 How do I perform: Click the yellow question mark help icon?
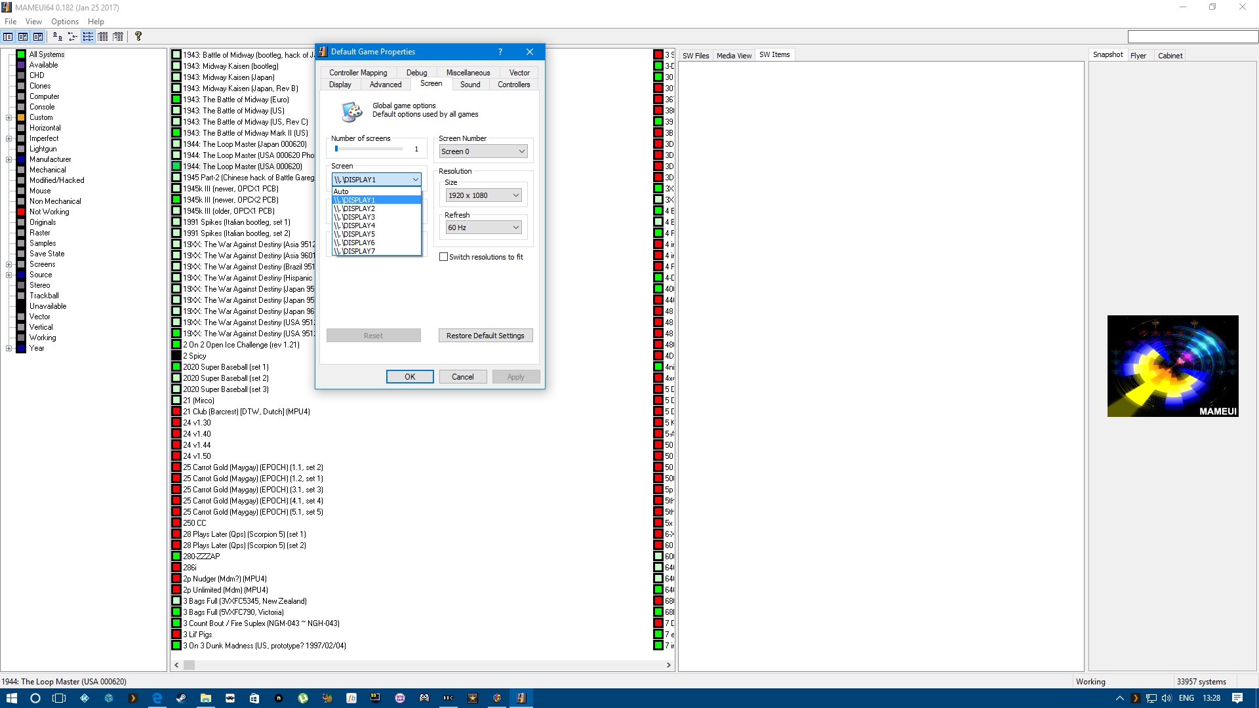pyautogui.click(x=138, y=37)
